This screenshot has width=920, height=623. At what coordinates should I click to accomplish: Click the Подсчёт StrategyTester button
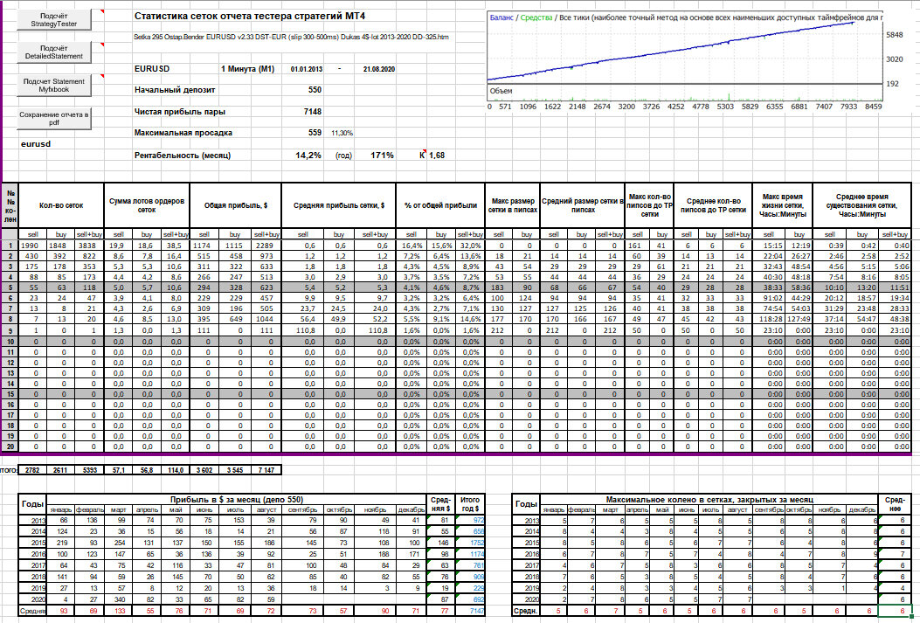(x=54, y=20)
